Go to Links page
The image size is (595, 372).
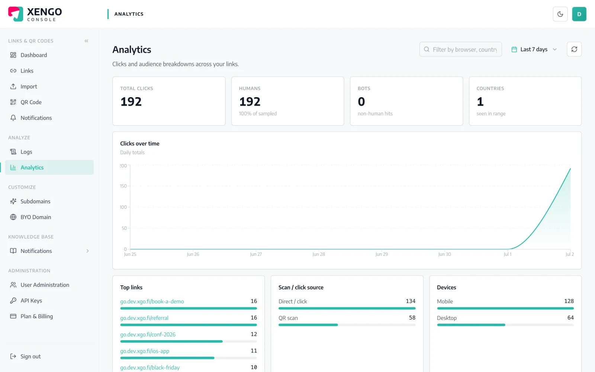tap(49, 71)
